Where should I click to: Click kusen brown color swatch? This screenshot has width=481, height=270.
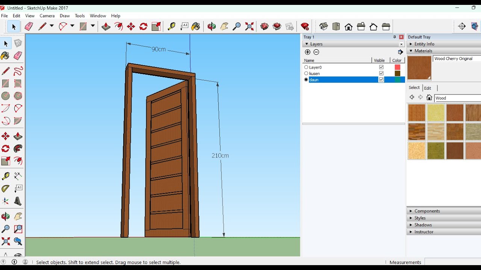tap(398, 73)
